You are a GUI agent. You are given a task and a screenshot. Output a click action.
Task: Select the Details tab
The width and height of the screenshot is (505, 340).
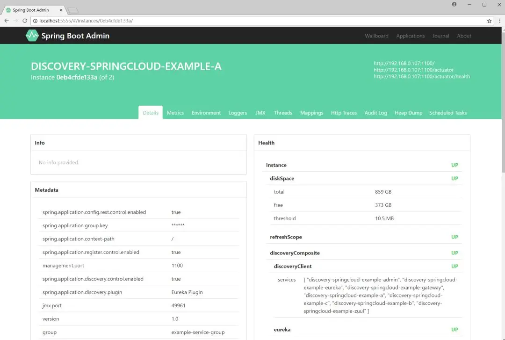pyautogui.click(x=151, y=112)
